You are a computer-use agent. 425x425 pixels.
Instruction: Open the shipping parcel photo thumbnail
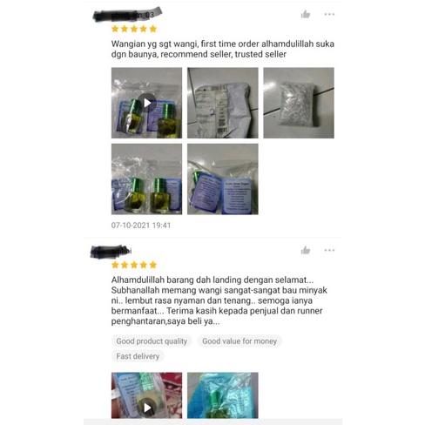pos(223,103)
